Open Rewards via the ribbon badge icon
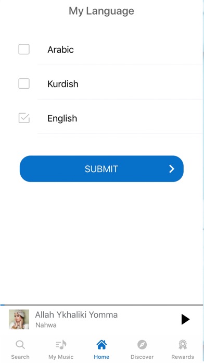204x363 pixels. click(x=183, y=345)
